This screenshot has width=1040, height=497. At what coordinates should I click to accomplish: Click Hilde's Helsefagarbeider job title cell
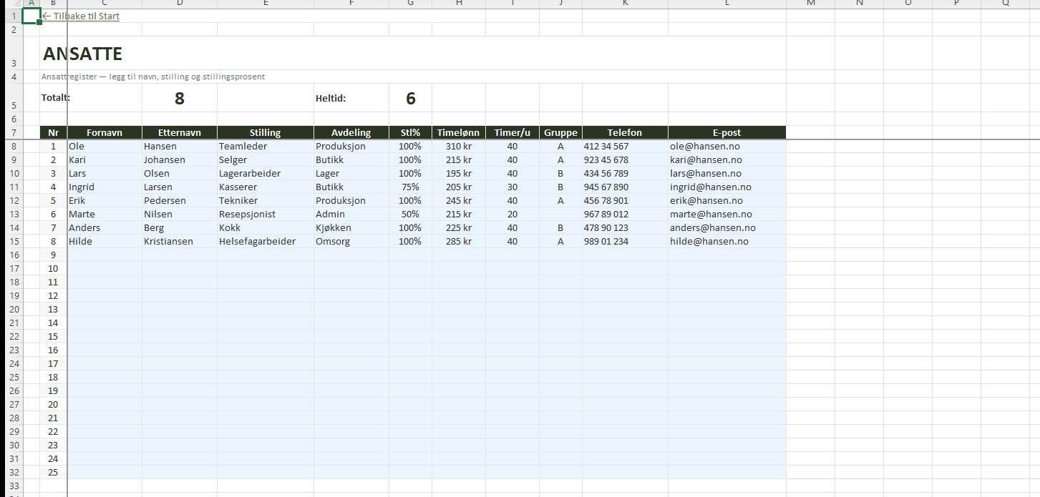[x=257, y=241]
